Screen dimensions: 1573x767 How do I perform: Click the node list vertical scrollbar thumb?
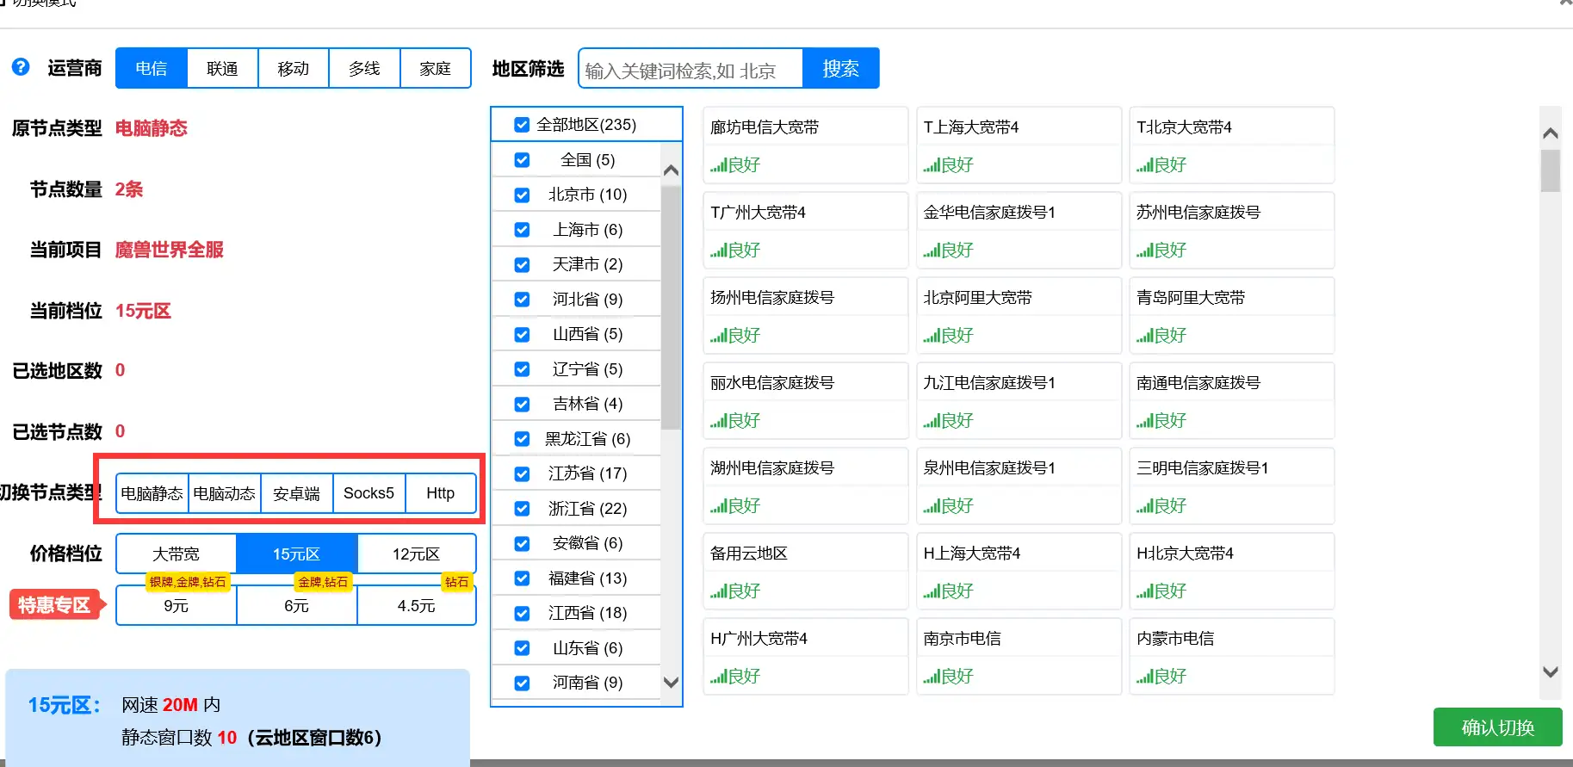click(1550, 170)
